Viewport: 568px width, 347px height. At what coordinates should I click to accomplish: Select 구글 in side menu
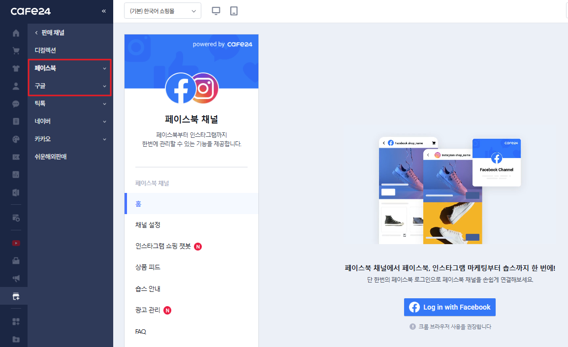point(40,86)
